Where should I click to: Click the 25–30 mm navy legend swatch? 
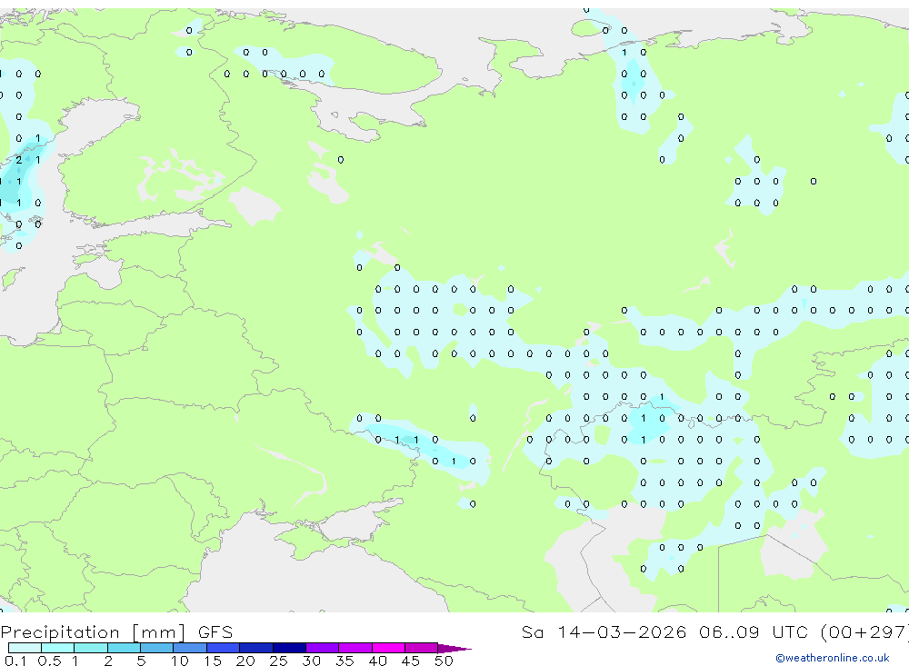289,648
